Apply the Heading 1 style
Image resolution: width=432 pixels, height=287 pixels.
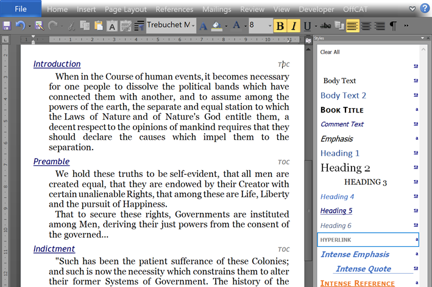368,153
